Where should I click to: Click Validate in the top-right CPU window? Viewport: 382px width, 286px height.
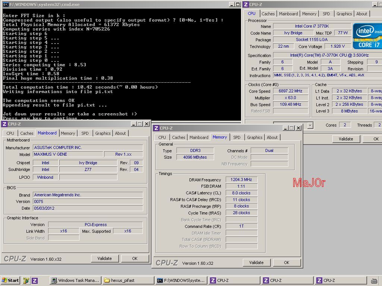[346, 139]
